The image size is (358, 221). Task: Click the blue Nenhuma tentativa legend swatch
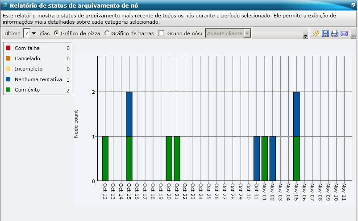point(8,79)
